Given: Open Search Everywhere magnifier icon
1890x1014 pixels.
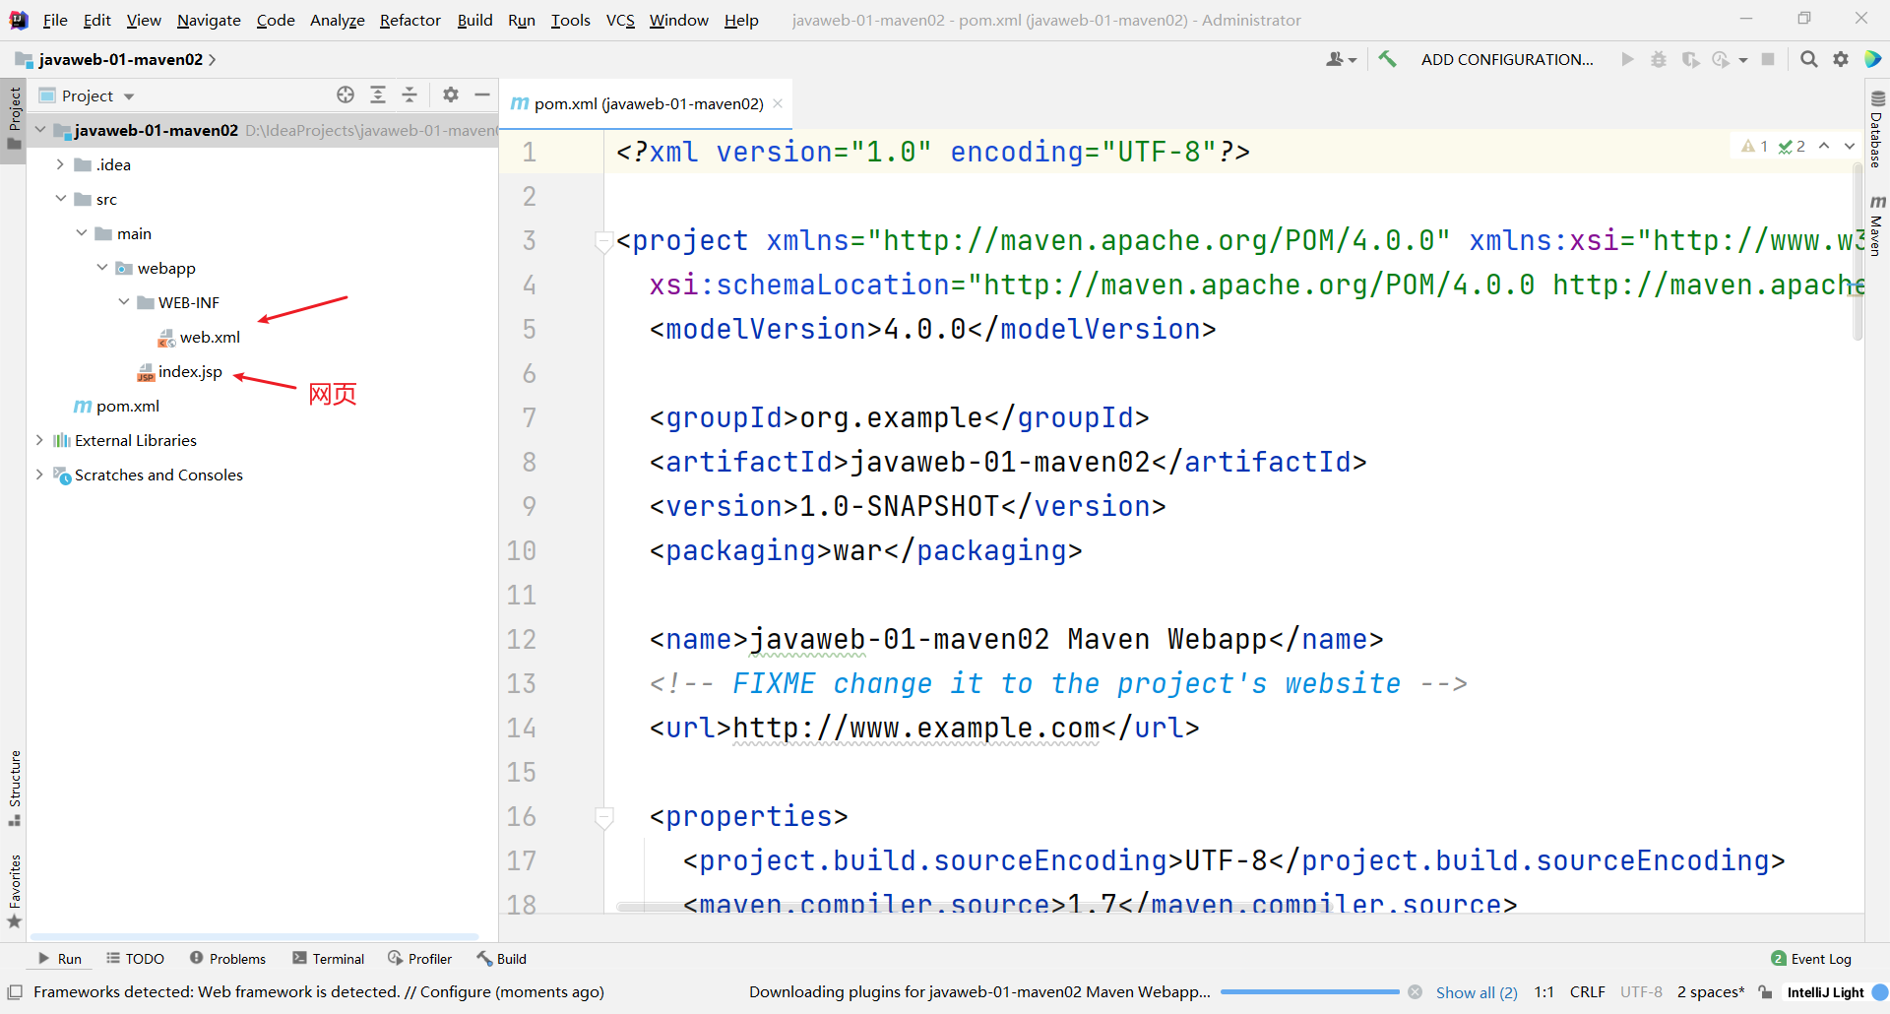Looking at the screenshot, I should click(1808, 59).
